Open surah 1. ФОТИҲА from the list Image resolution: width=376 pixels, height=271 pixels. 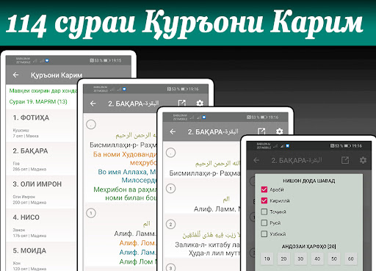click(41, 126)
